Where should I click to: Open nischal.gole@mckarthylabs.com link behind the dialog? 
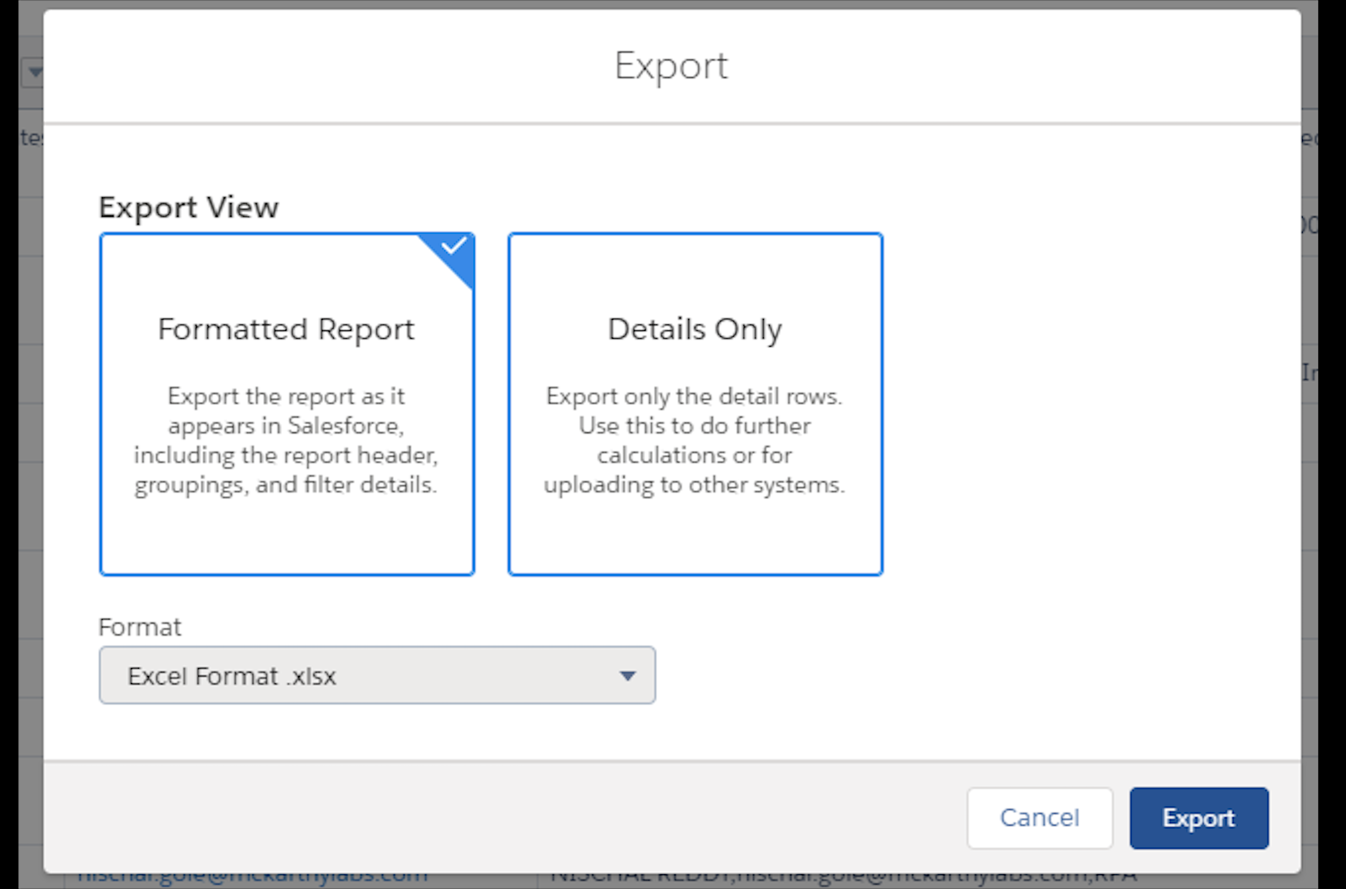[252, 878]
